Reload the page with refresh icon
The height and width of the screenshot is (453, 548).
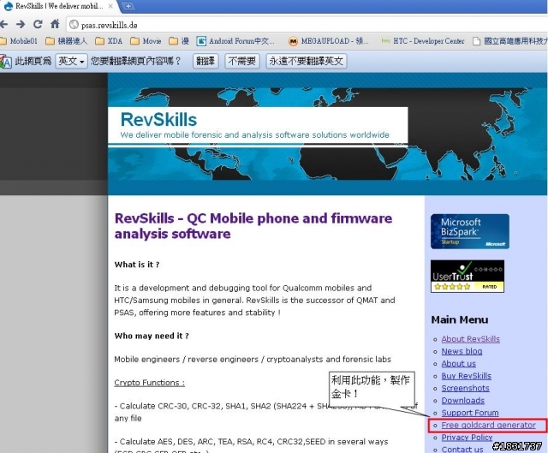click(x=38, y=25)
